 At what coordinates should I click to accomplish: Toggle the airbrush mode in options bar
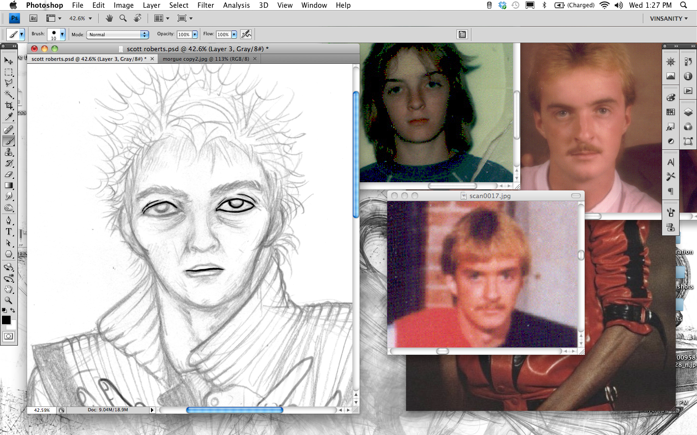pyautogui.click(x=246, y=34)
